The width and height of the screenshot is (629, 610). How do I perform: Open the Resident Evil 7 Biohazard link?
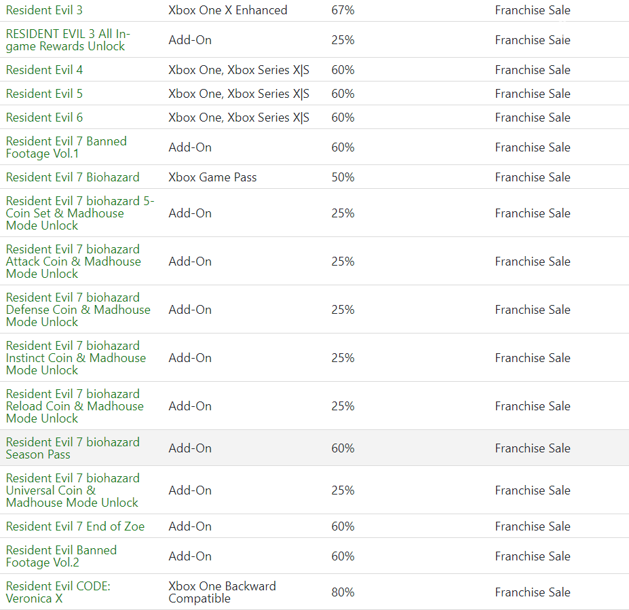pos(73,177)
